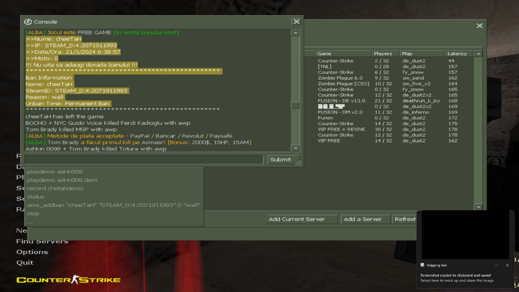
Task: Click the server list scroll-down arrow
Action: tap(479, 207)
